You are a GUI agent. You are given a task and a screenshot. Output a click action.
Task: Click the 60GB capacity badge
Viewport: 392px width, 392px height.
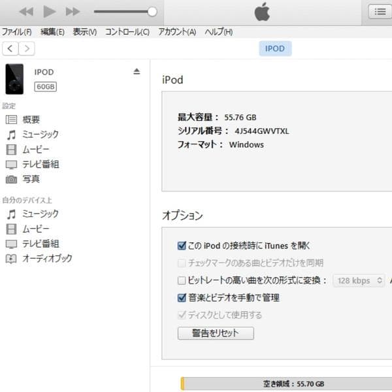coord(46,86)
